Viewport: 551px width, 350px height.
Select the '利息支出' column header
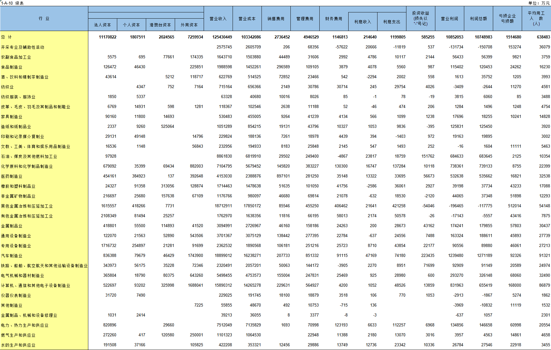(x=392, y=22)
